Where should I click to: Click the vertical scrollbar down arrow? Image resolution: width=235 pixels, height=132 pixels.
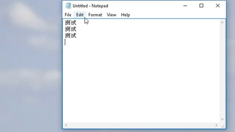(222, 119)
